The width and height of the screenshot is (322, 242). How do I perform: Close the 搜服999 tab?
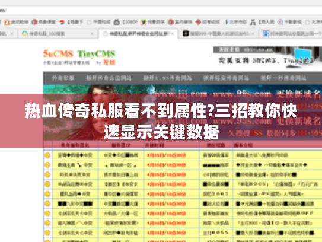(253, 33)
